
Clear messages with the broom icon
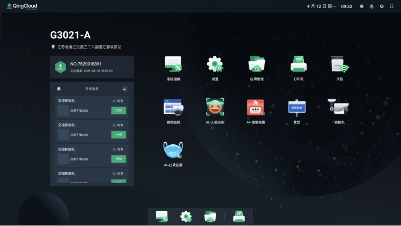pos(124,89)
